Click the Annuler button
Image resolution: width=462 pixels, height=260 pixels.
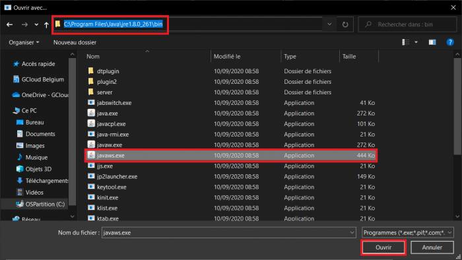point(432,247)
